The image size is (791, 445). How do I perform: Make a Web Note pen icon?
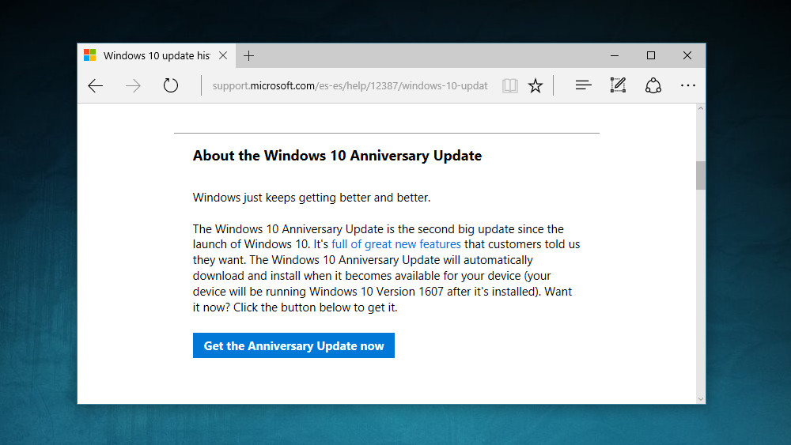618,85
